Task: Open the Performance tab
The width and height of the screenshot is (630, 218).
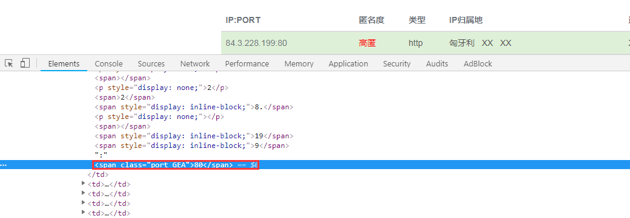Action: pyautogui.click(x=247, y=64)
